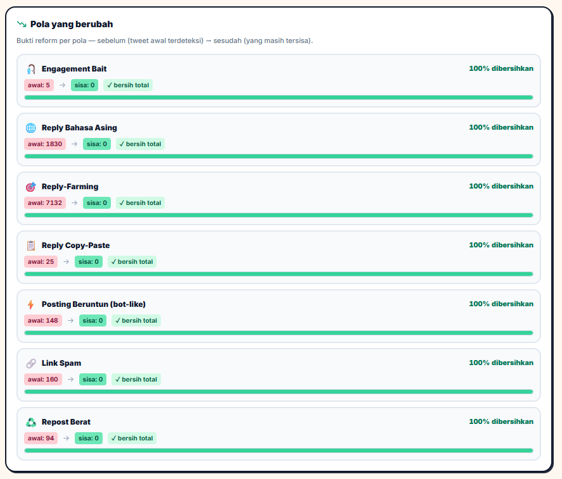
Task: Click the Engagement Bait progress bar
Action: [x=279, y=97]
